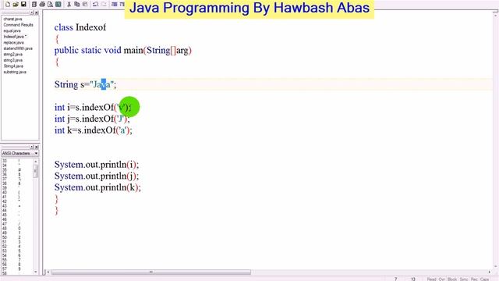Screen dimensions: 499x281
Task: Click the Print Preview magnifier page icon
Action: click(x=50, y=5)
